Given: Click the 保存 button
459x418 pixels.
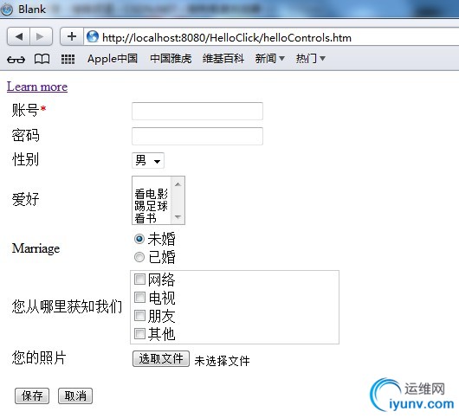Looking at the screenshot, I should click(32, 396).
